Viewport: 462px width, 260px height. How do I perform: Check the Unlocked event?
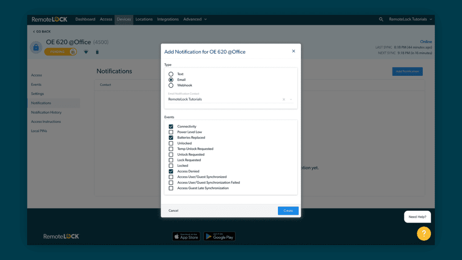pyautogui.click(x=171, y=143)
